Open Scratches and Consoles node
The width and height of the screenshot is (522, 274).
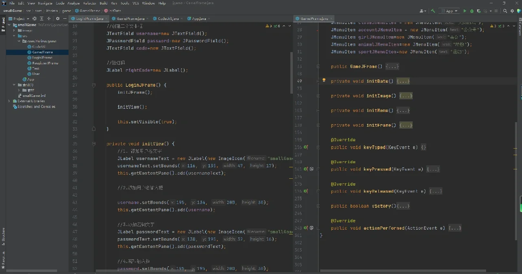click(x=33, y=107)
